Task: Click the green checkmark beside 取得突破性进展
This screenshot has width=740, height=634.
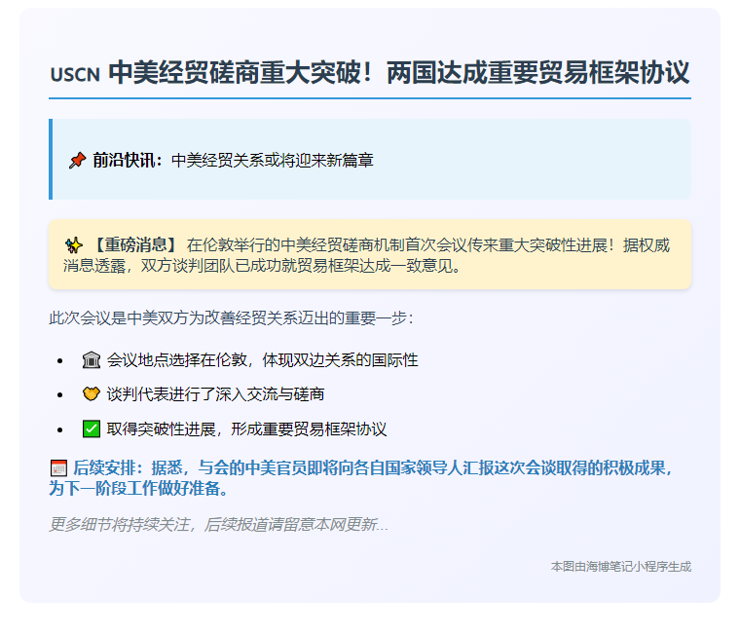Action: [x=92, y=429]
